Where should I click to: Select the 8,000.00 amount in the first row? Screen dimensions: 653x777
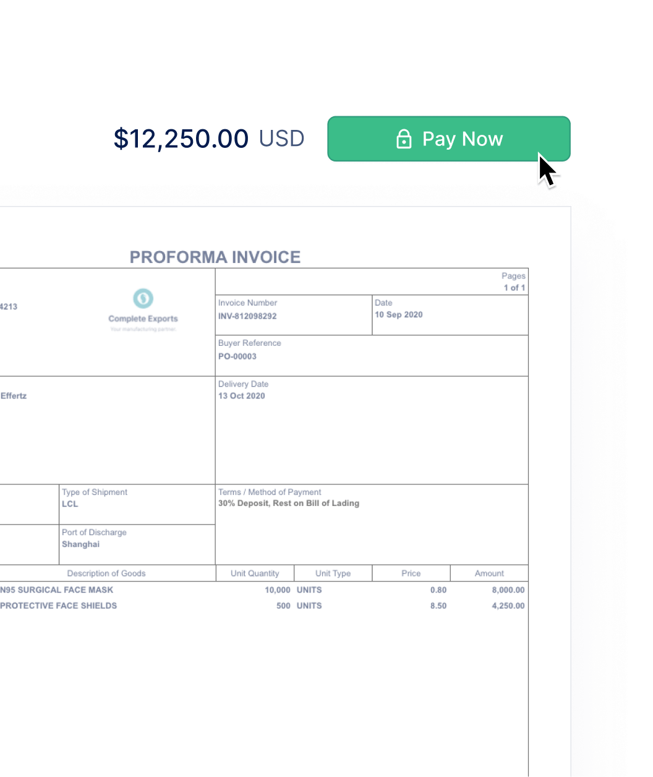pyautogui.click(x=508, y=590)
